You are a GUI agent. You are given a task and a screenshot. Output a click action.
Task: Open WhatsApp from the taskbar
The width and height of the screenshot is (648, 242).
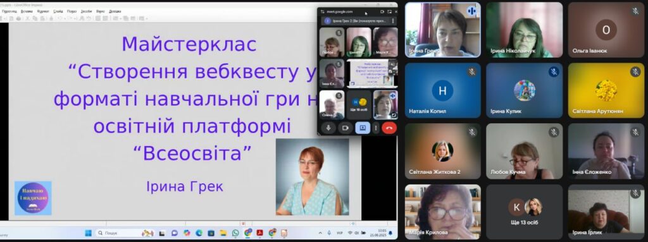[235, 233]
